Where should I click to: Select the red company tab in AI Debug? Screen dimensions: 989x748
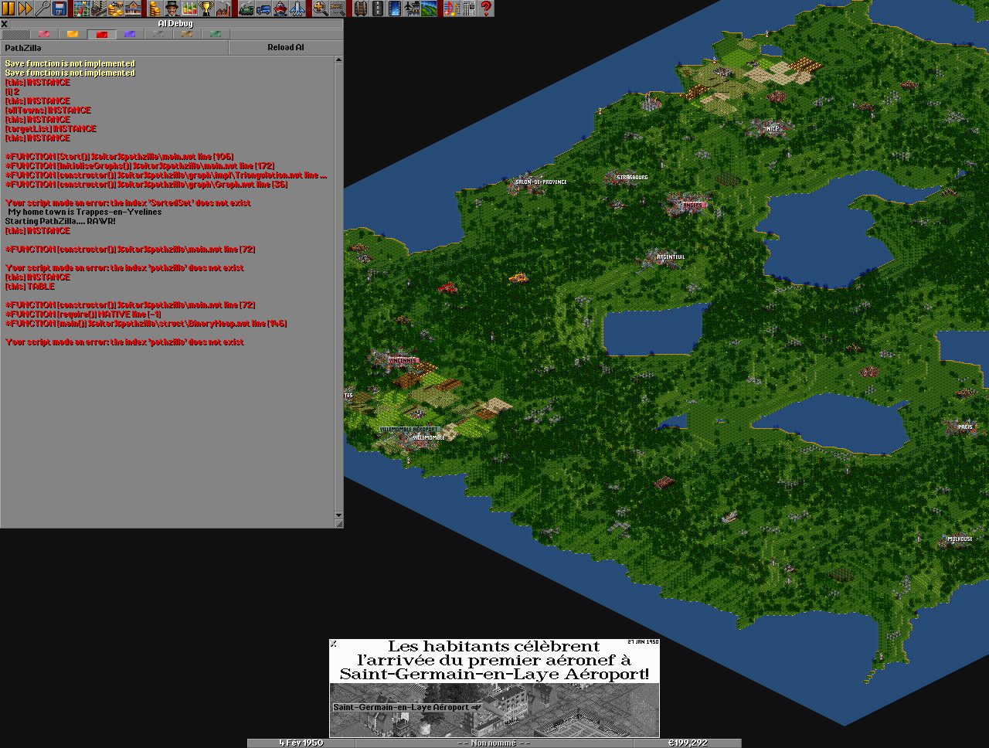101,34
